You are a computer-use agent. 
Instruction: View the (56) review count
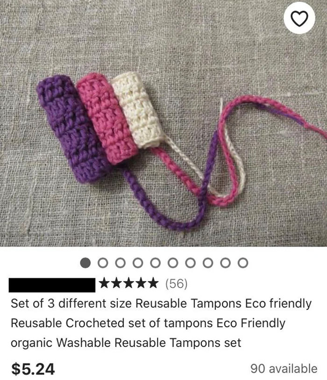pos(176,284)
